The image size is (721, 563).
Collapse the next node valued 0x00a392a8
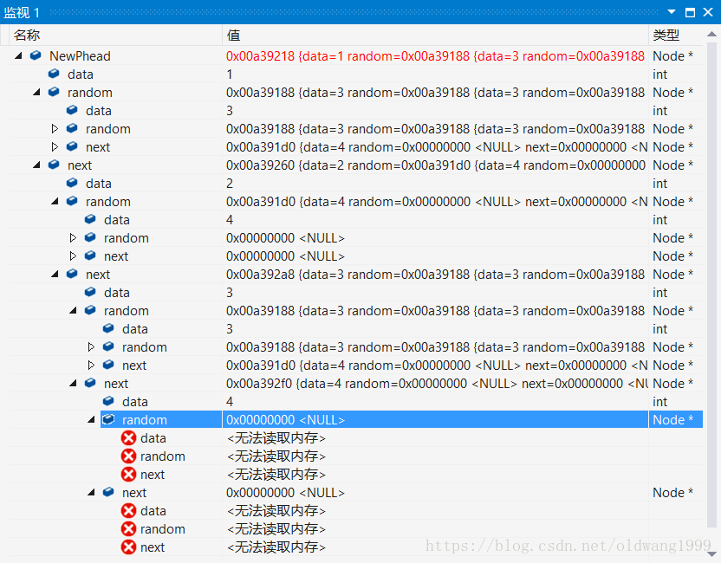point(55,274)
